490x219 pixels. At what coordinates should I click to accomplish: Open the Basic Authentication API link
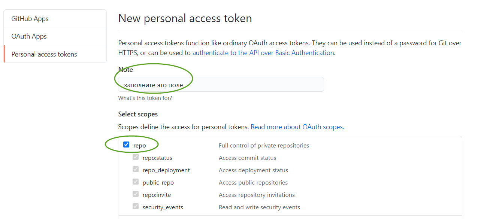click(x=263, y=53)
